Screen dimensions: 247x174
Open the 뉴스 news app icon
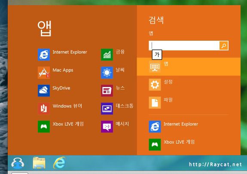107,90
